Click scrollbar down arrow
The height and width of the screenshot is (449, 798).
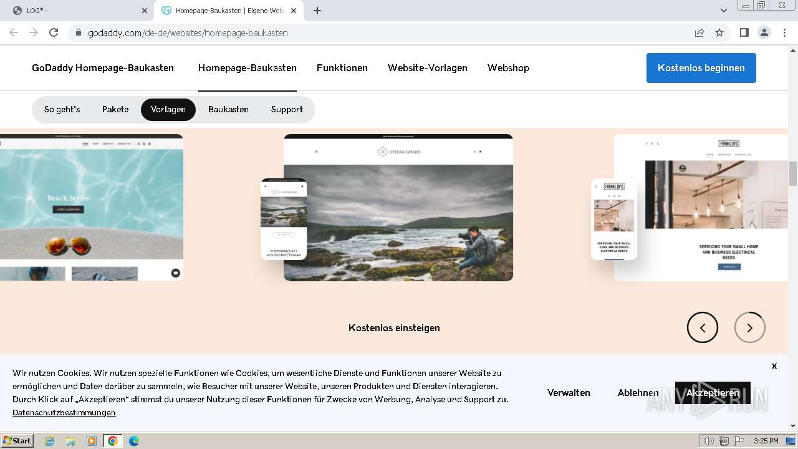793,426
